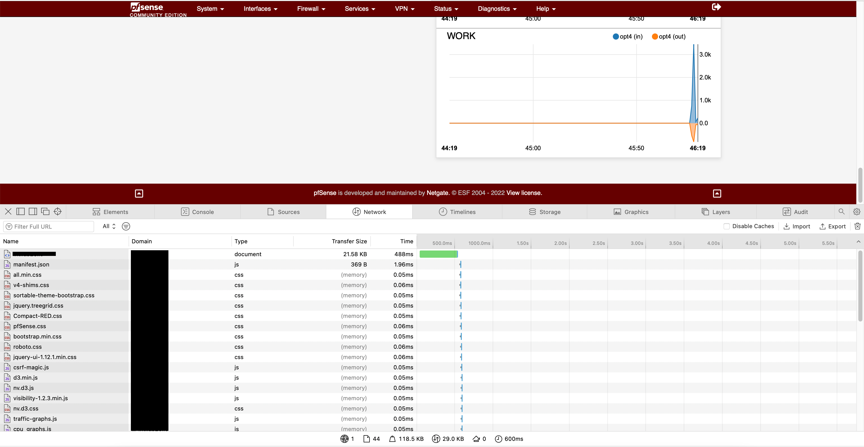This screenshot has width=864, height=447.
Task: Click the document resource icon in the first row
Action: coord(7,254)
